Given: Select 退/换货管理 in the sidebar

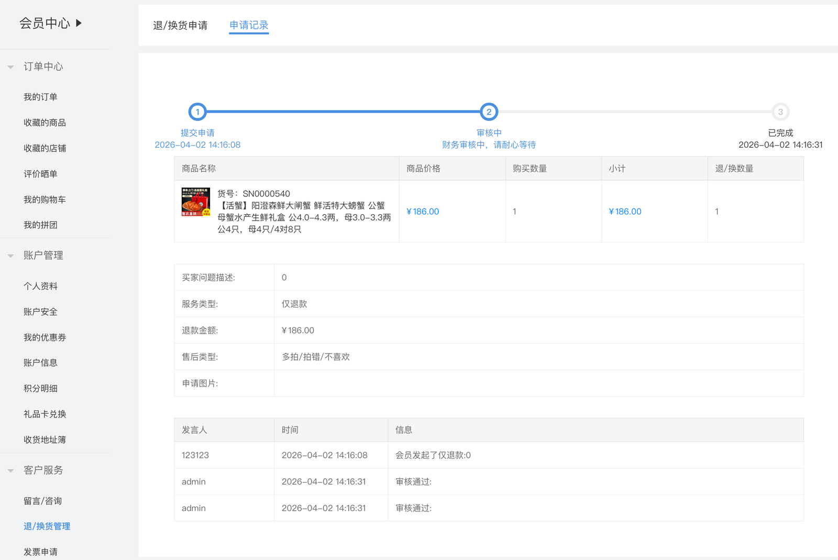Looking at the screenshot, I should (x=47, y=526).
